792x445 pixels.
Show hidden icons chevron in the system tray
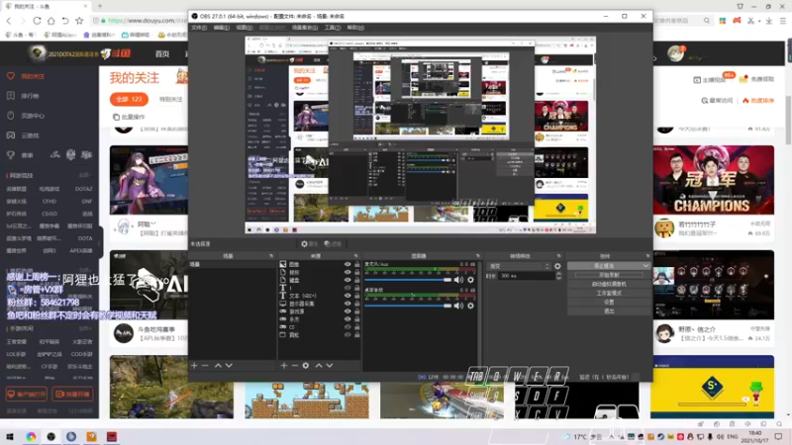click(612, 436)
